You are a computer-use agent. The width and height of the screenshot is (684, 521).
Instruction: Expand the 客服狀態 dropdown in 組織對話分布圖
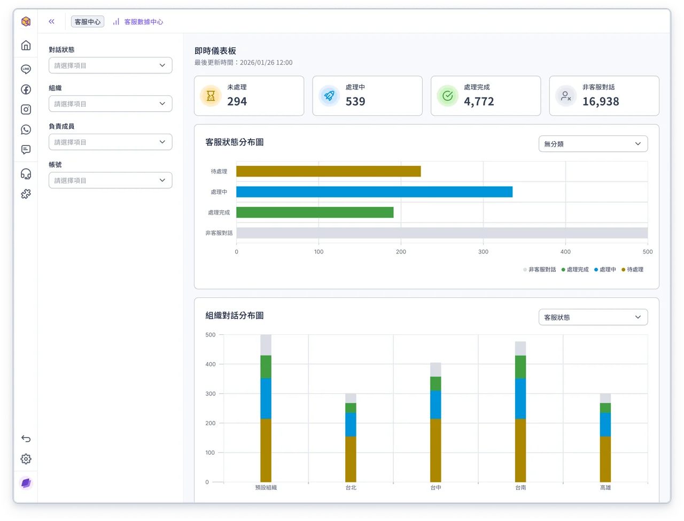pos(593,317)
